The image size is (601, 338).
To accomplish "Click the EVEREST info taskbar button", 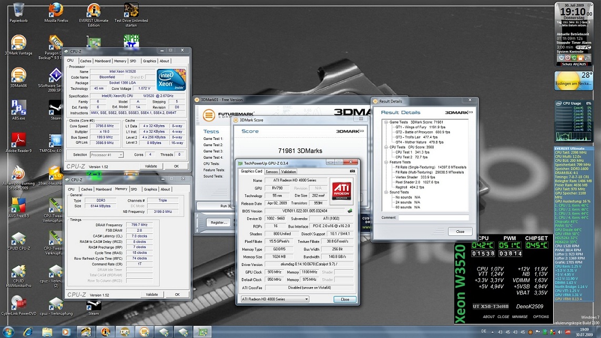I will pyautogui.click(x=105, y=332).
